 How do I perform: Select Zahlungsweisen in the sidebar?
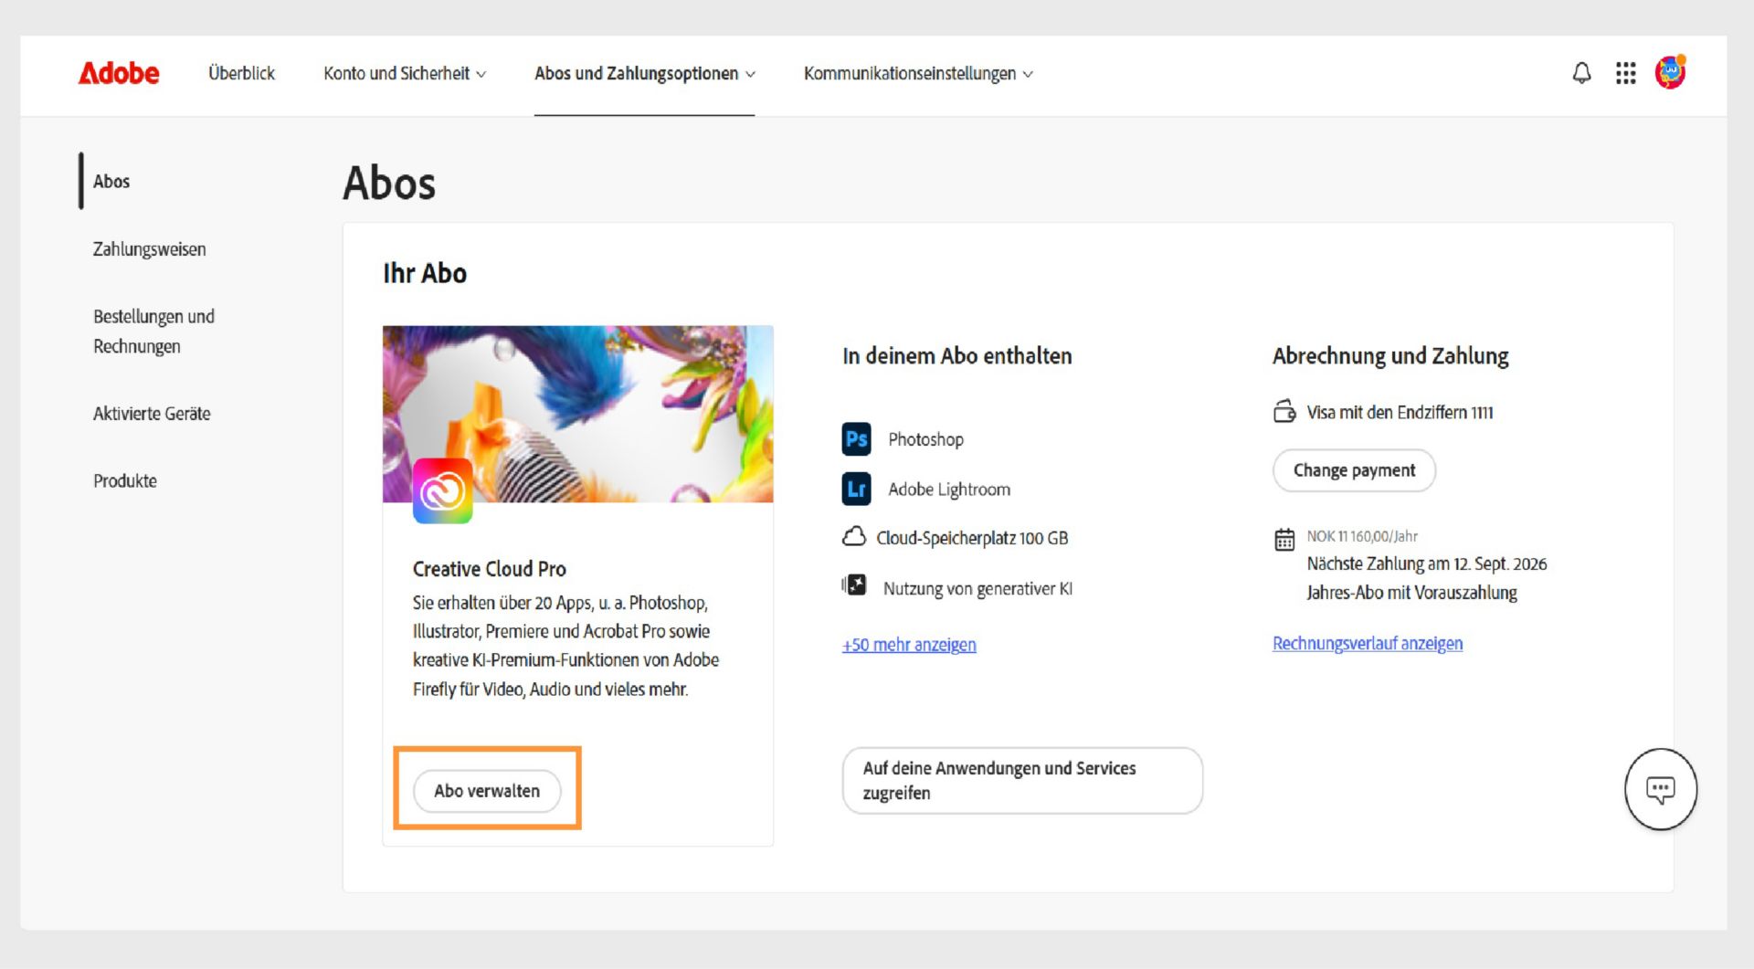click(x=149, y=248)
